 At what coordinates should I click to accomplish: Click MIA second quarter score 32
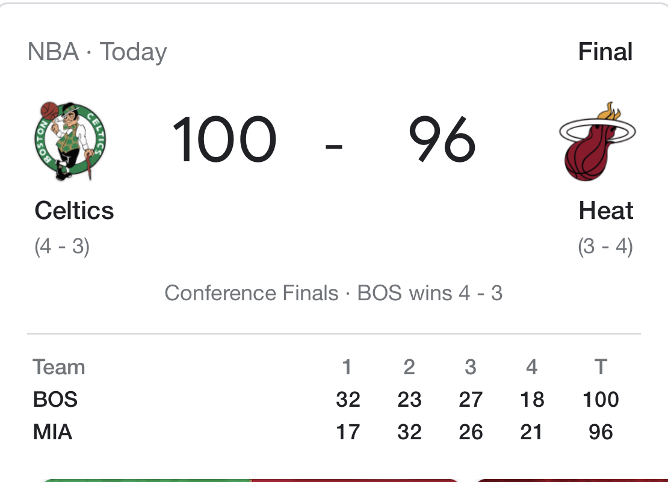[x=409, y=432]
